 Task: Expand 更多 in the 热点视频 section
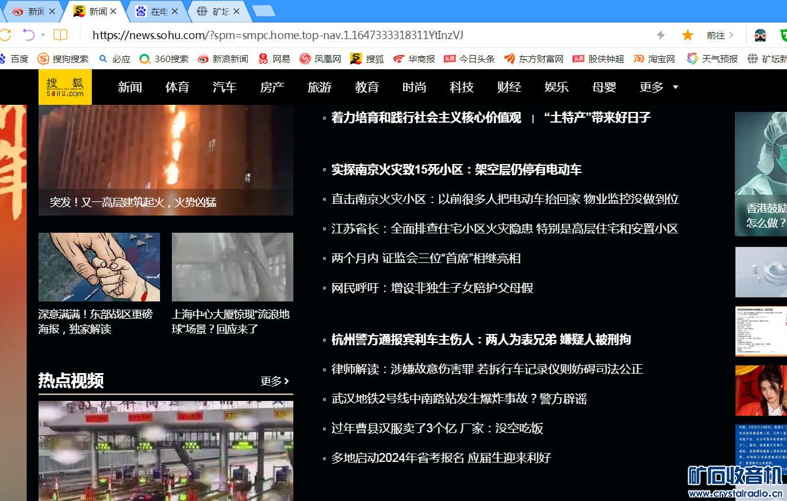(x=275, y=381)
